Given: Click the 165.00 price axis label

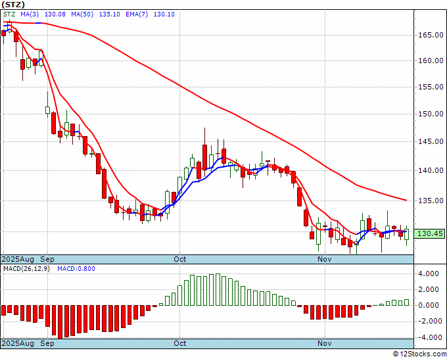Looking at the screenshot, I should [x=431, y=35].
